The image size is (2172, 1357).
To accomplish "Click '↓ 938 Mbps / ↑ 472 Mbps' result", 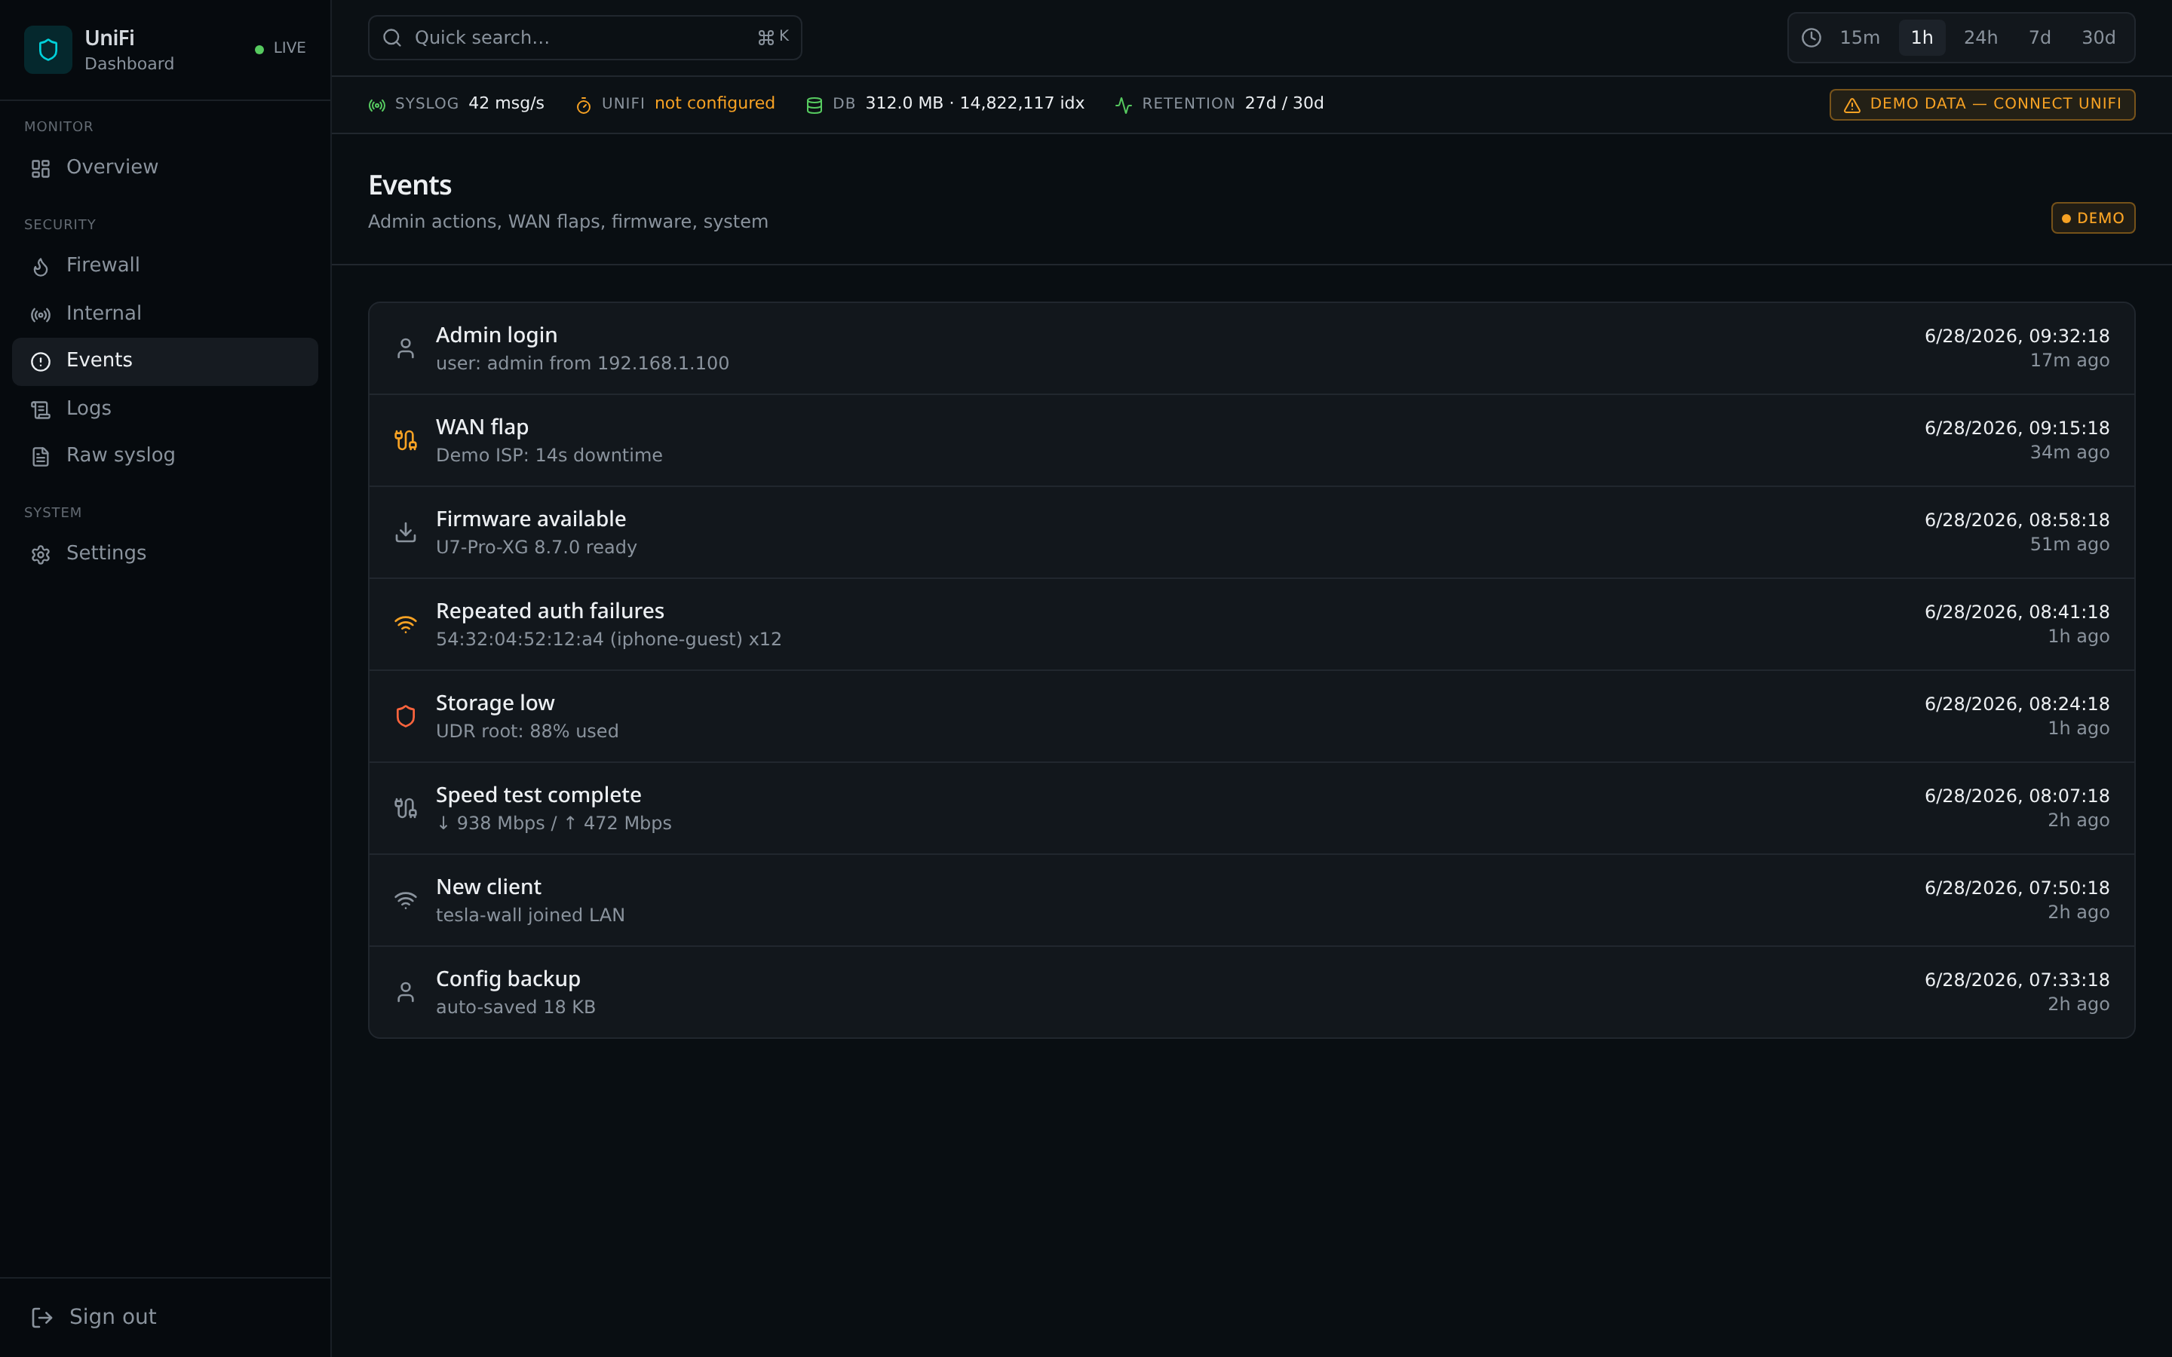I will click(554, 824).
